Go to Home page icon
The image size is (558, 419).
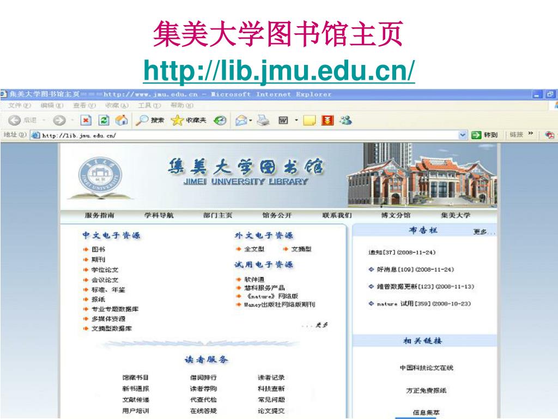pyautogui.click(x=122, y=120)
